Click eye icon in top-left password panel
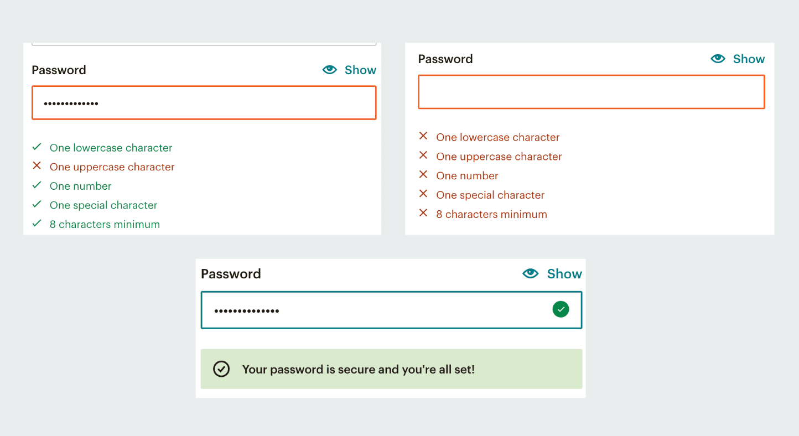 click(330, 70)
